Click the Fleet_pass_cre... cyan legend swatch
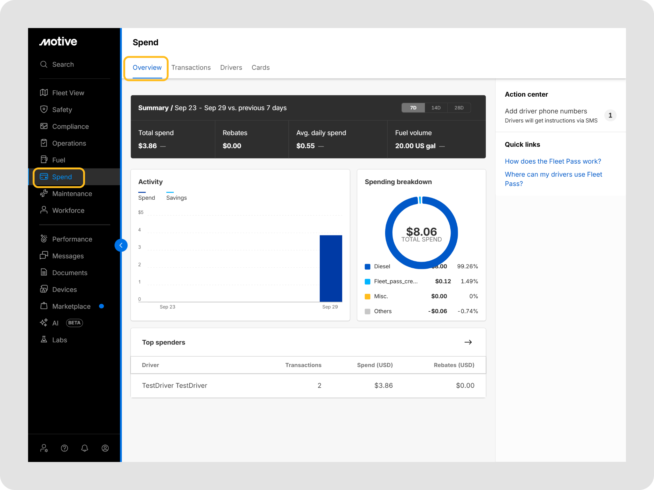Image resolution: width=654 pixels, height=490 pixels. coord(368,281)
